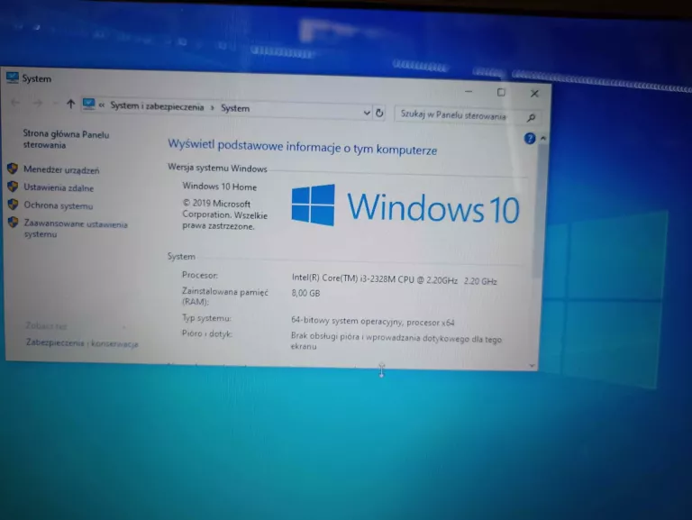Open Strona główna Panelu sterowania
The image size is (692, 520).
click(66, 140)
